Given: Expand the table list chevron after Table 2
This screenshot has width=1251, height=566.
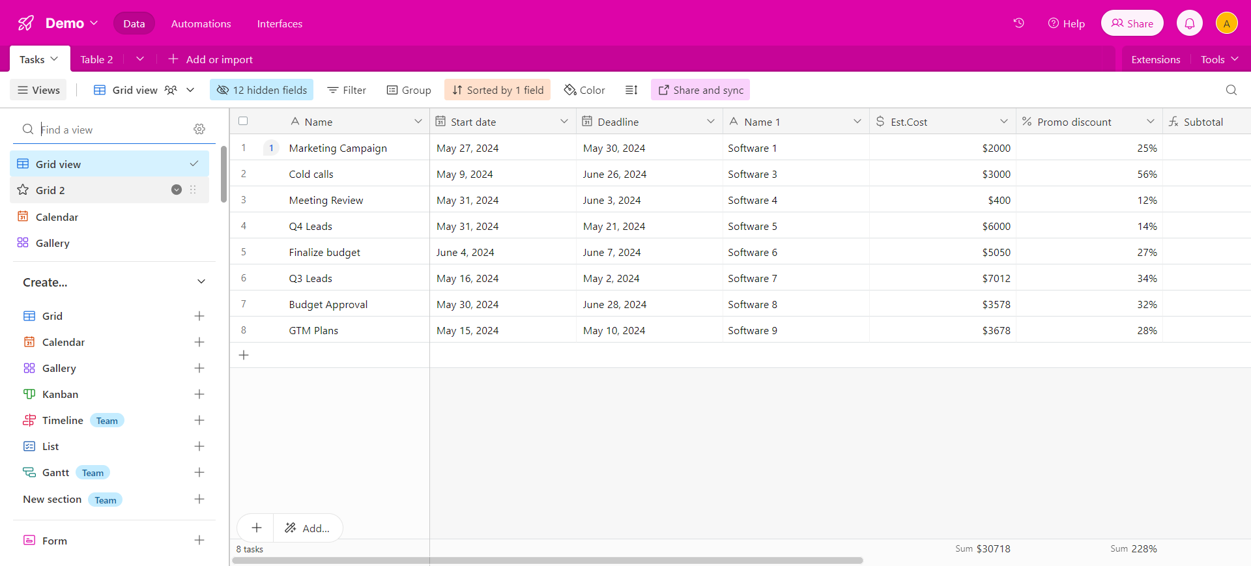Looking at the screenshot, I should point(139,59).
